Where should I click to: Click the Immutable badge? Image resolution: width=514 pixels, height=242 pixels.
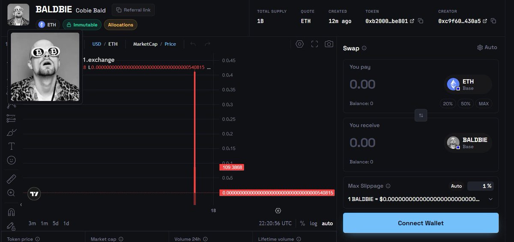pos(82,25)
